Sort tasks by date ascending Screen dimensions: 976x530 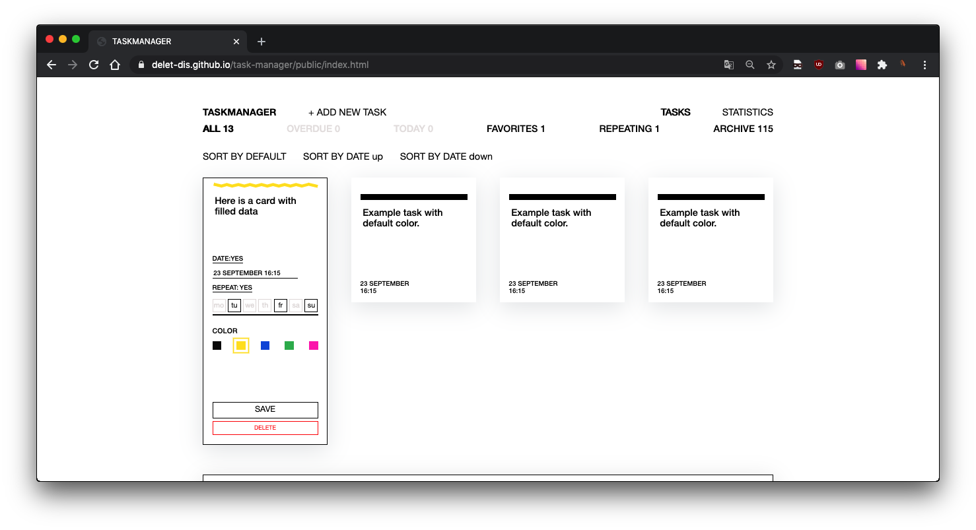tap(343, 156)
